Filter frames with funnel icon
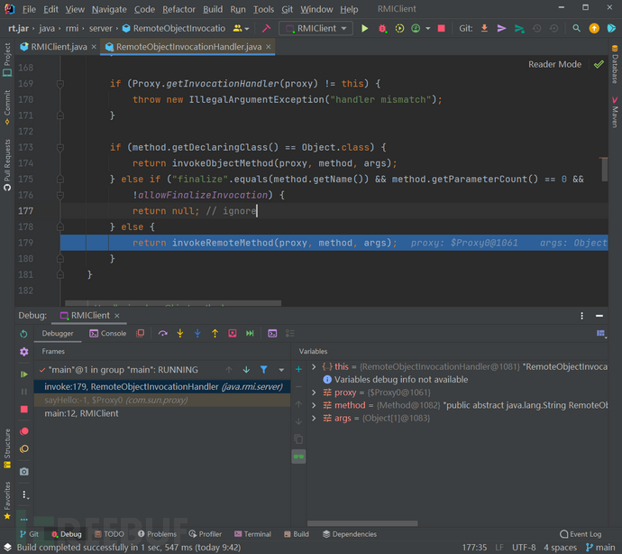Viewport: 622px width, 554px height. click(263, 370)
